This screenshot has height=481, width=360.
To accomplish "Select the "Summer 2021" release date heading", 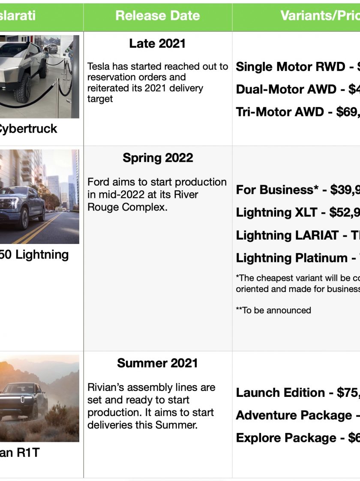I will point(157,363).
